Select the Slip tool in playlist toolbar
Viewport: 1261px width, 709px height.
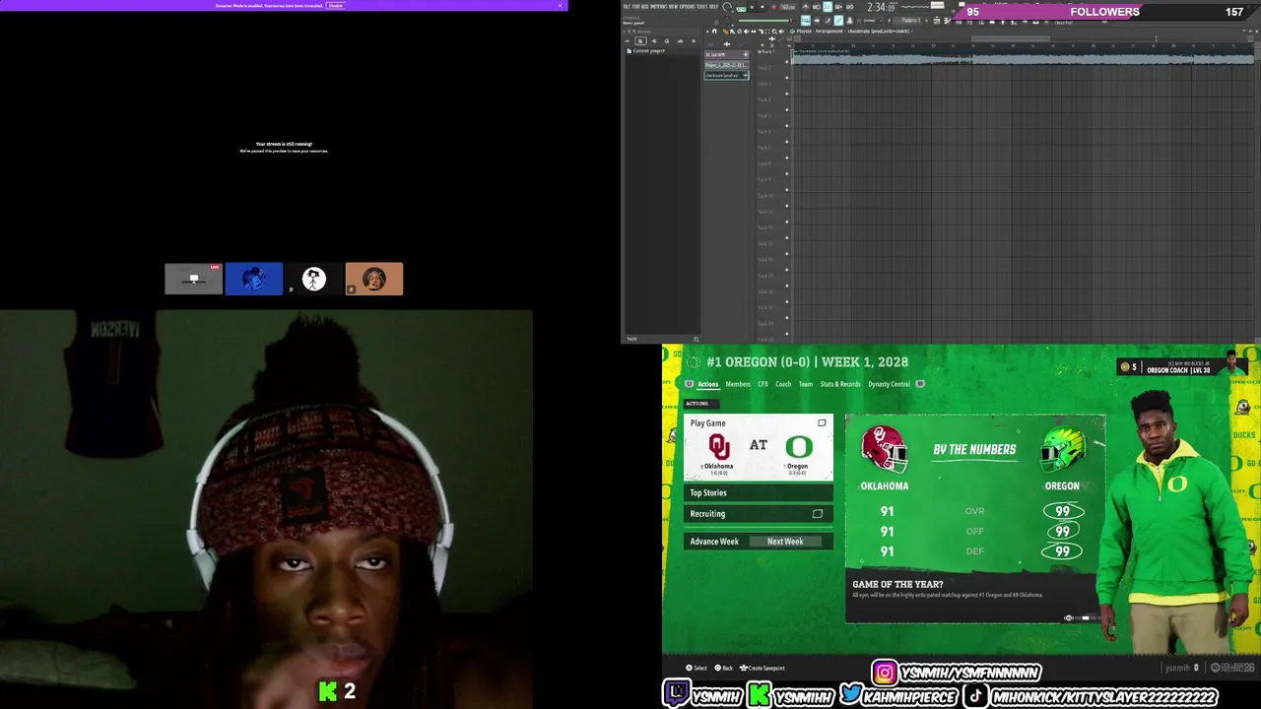754,32
